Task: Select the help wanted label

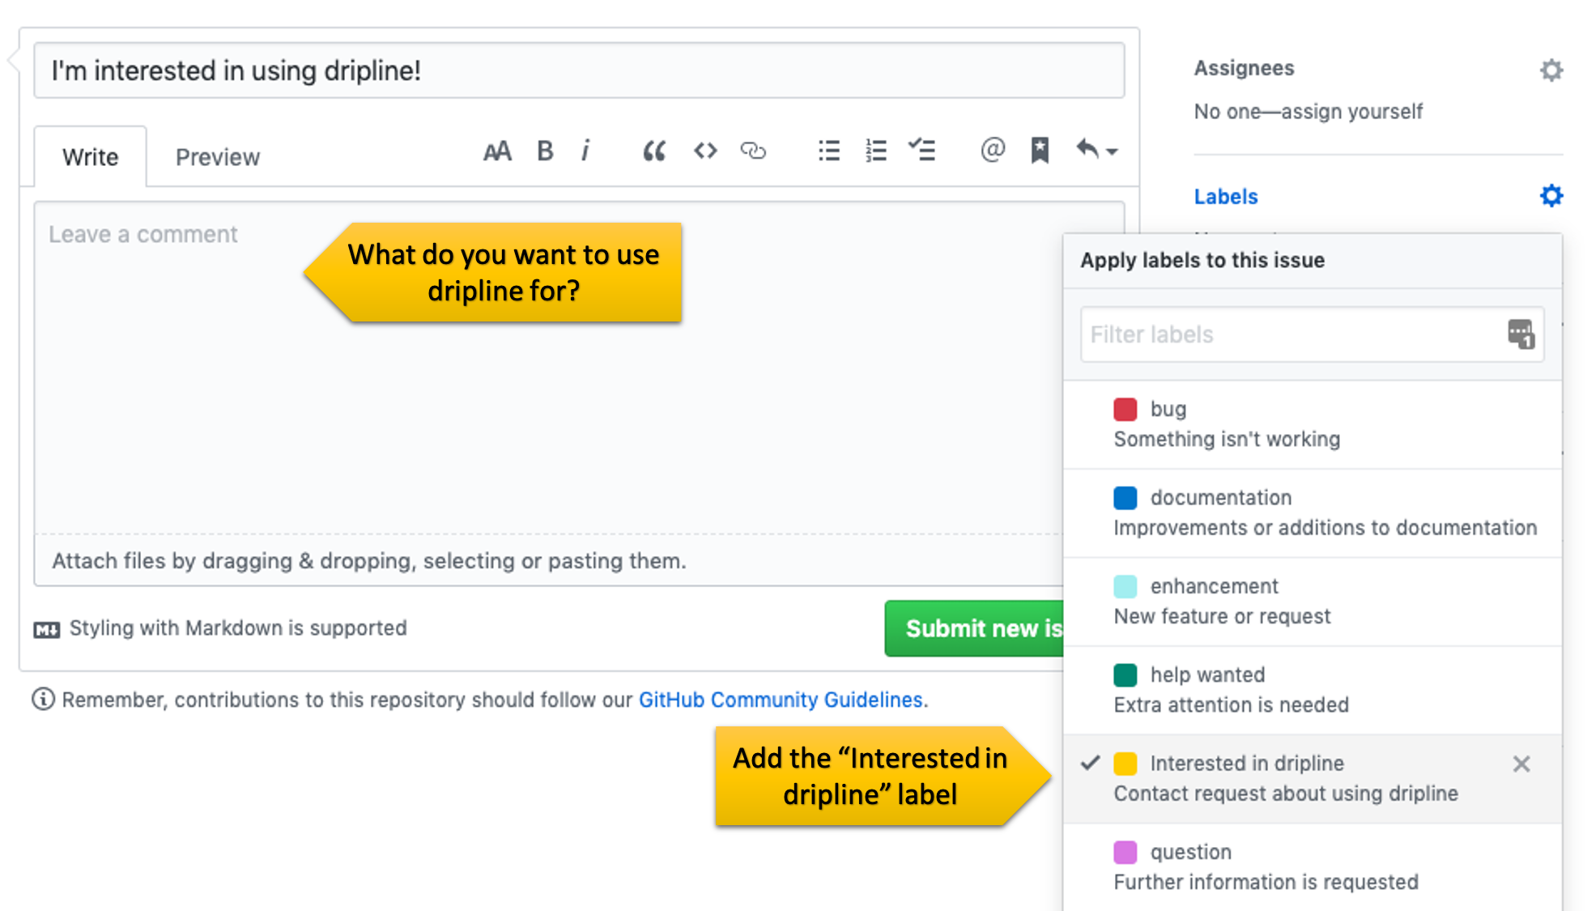Action: (1313, 690)
